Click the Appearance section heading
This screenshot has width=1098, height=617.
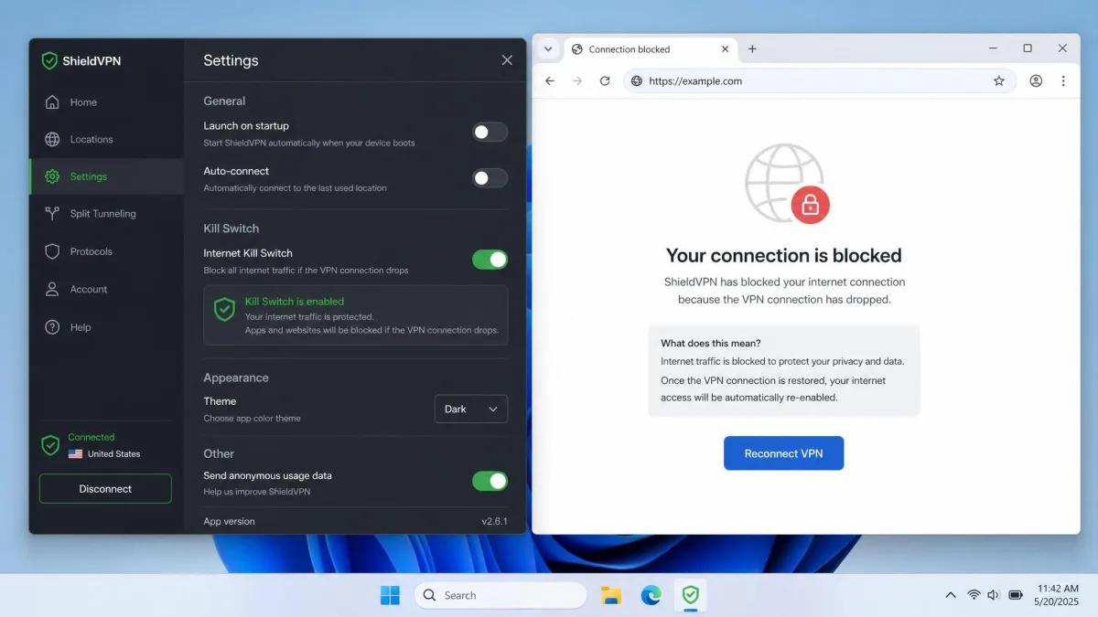[236, 378]
